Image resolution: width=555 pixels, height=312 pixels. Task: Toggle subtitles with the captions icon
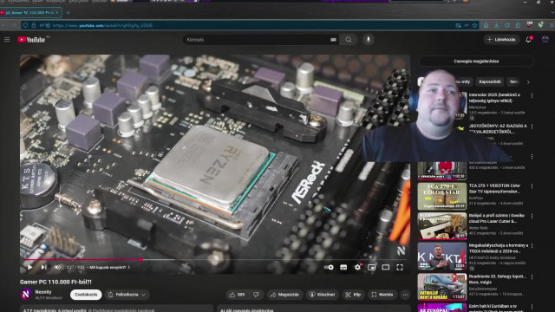point(343,267)
